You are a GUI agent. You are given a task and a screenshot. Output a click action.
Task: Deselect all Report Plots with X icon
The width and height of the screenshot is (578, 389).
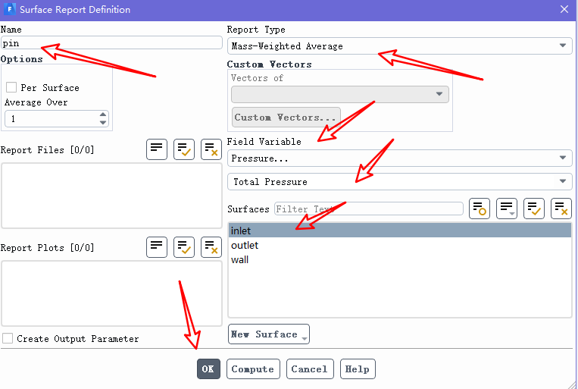coord(211,247)
